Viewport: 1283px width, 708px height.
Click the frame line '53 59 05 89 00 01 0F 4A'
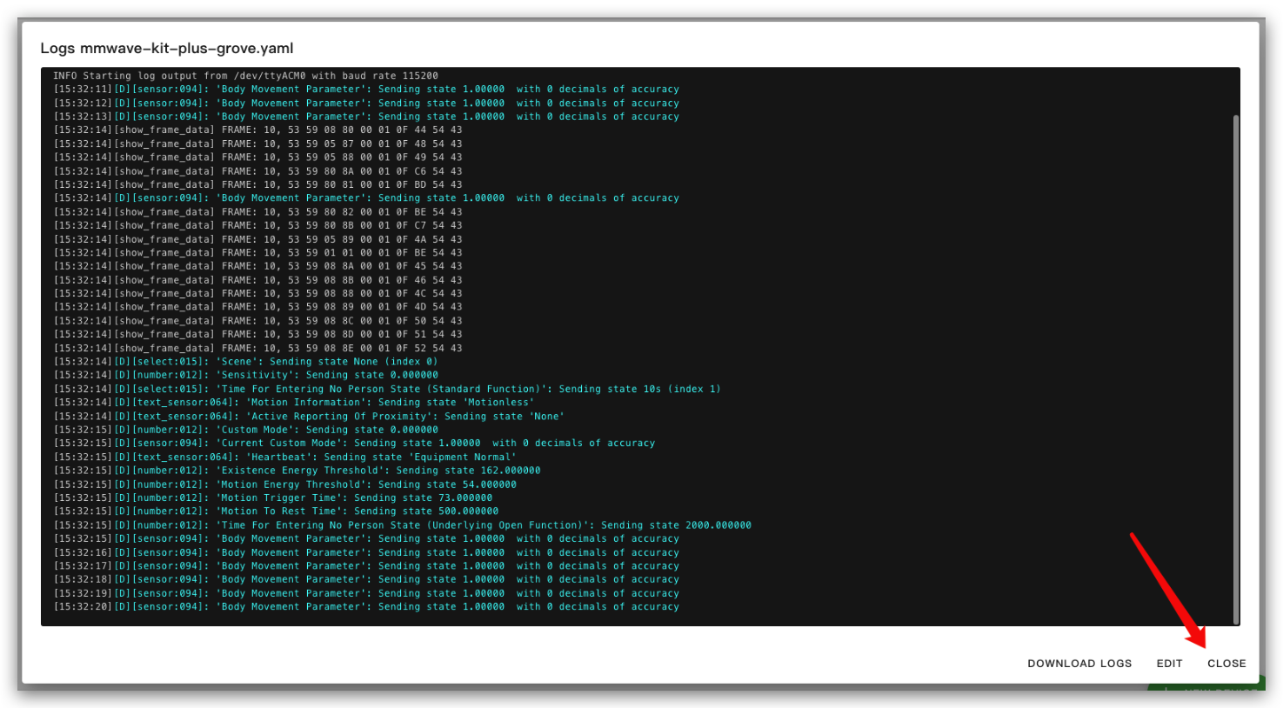tap(257, 239)
